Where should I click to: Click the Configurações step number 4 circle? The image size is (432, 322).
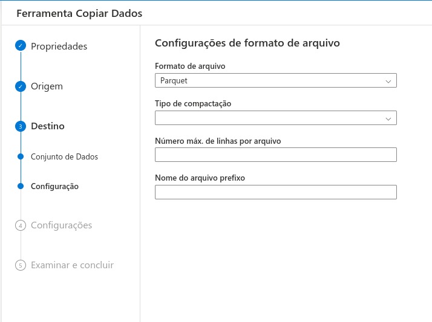[21, 225]
